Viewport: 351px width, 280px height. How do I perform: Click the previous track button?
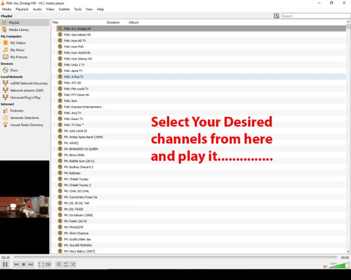[16, 264]
